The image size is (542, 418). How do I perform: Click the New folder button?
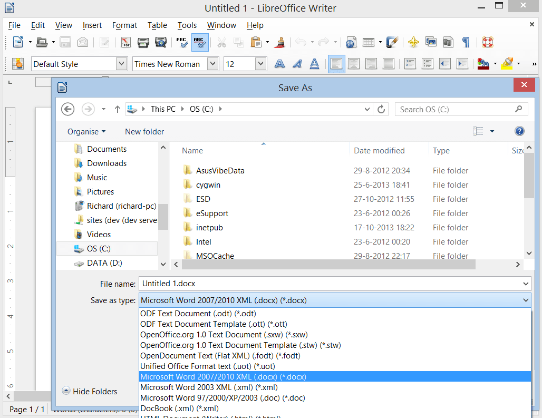(x=144, y=131)
